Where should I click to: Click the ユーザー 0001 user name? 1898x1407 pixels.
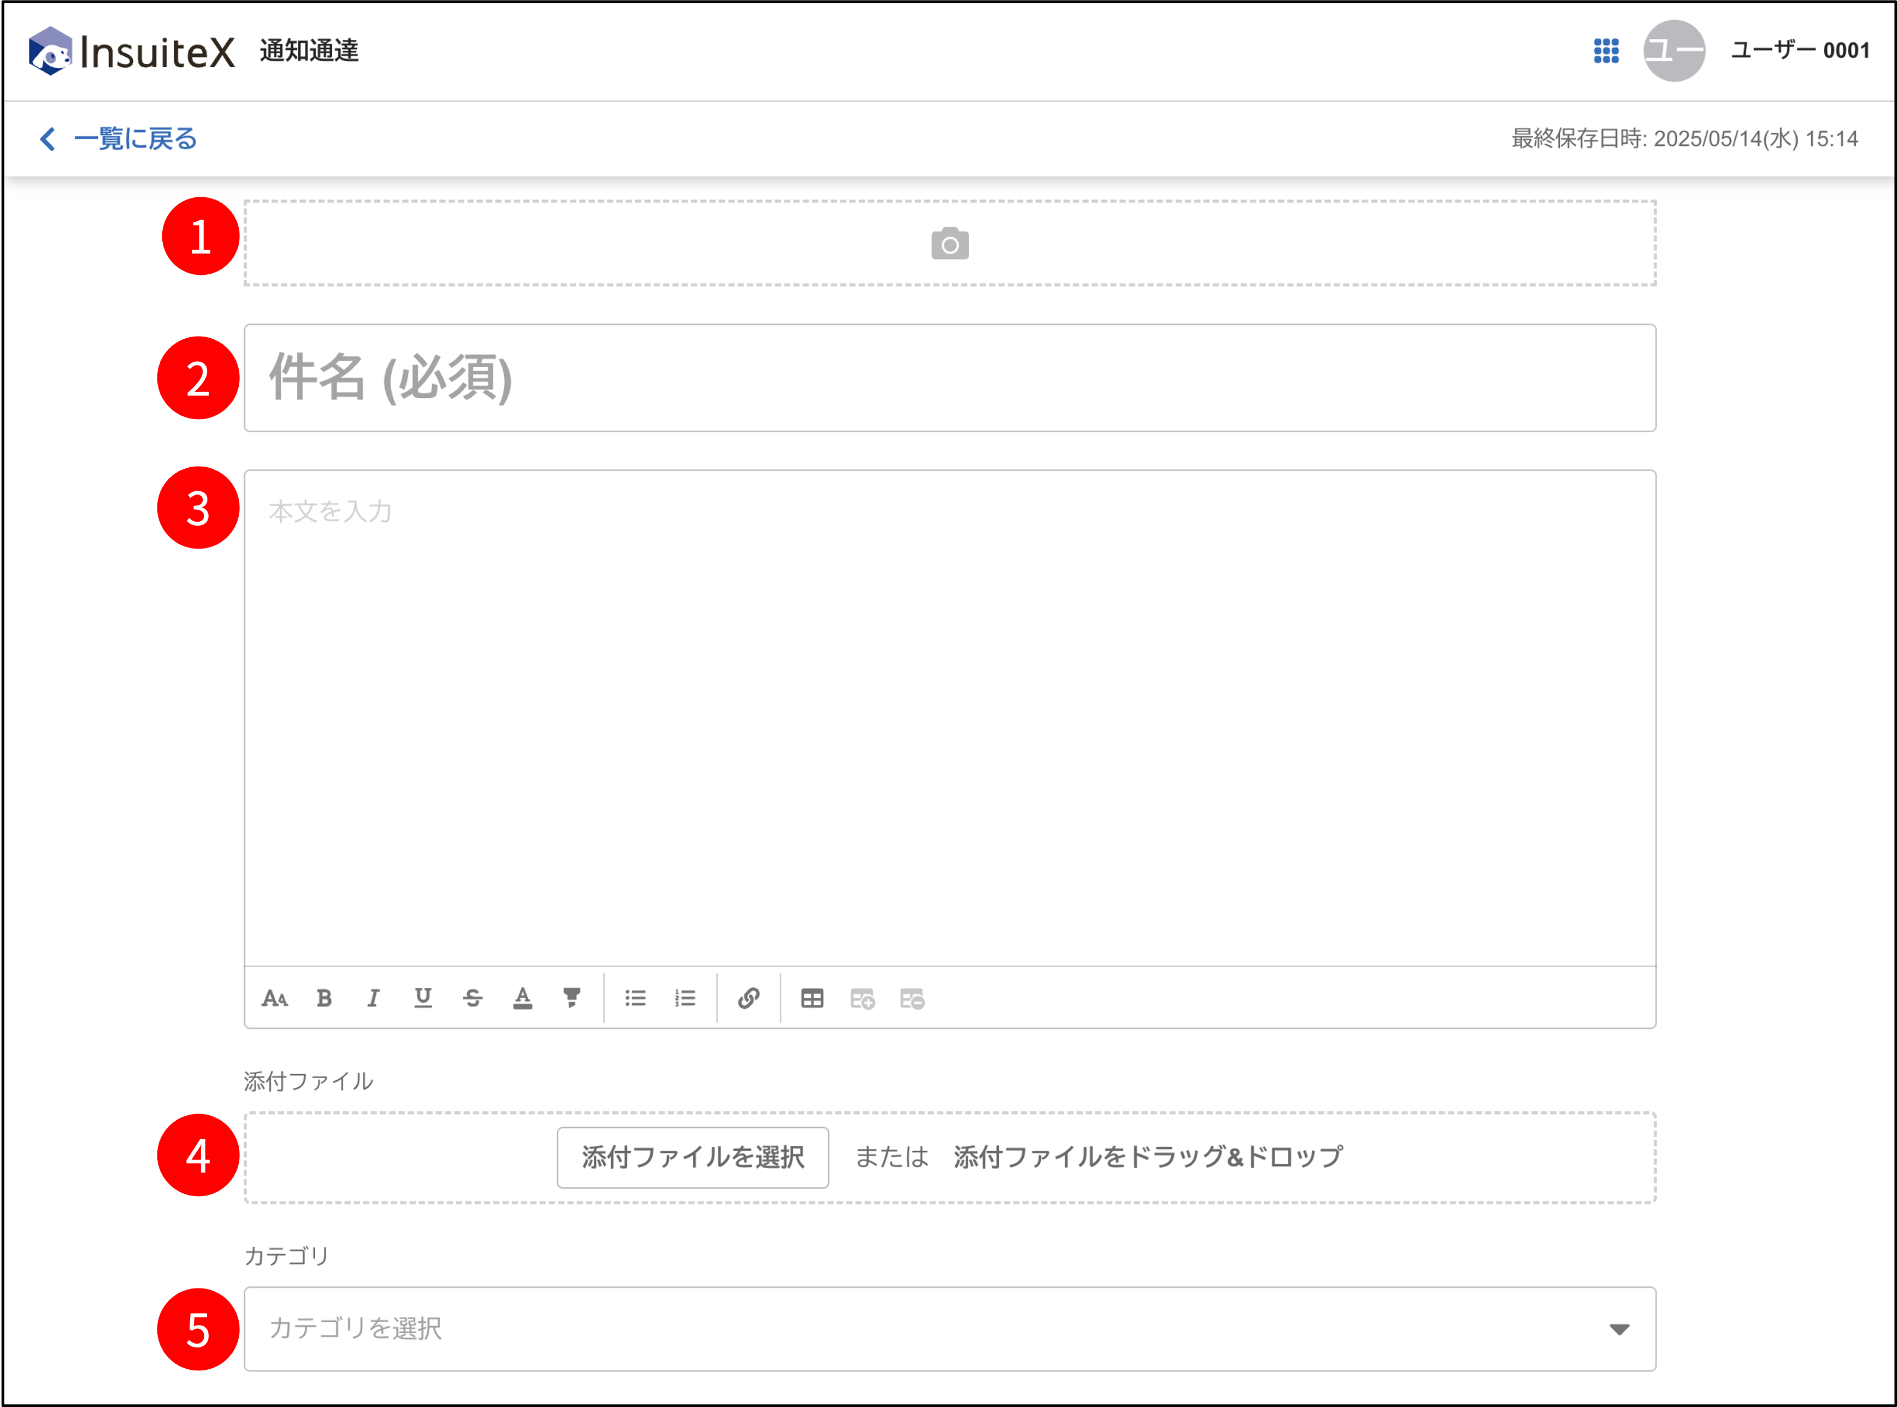tap(1800, 51)
